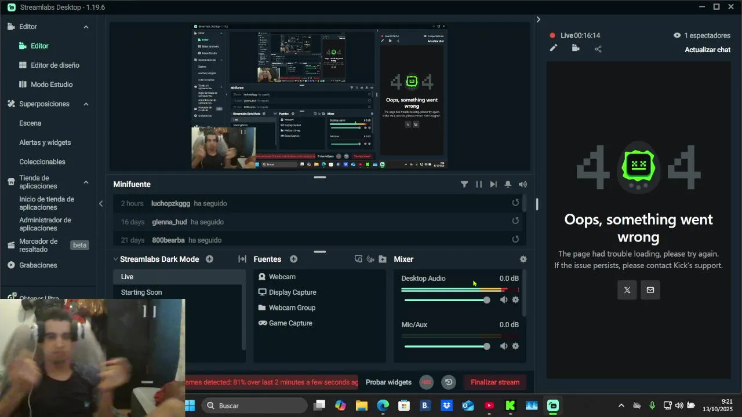Collapse the left sidebar with the arrow

click(x=101, y=203)
